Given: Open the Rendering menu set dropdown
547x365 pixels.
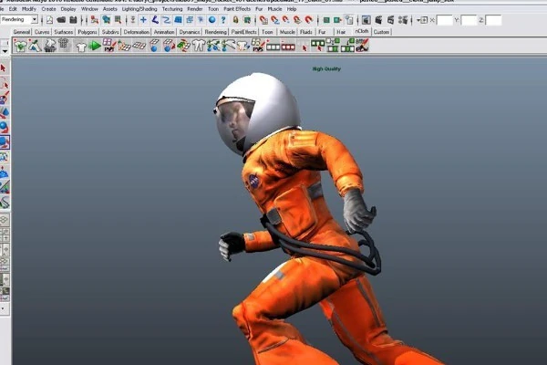Looking at the screenshot, I should click(19, 19).
